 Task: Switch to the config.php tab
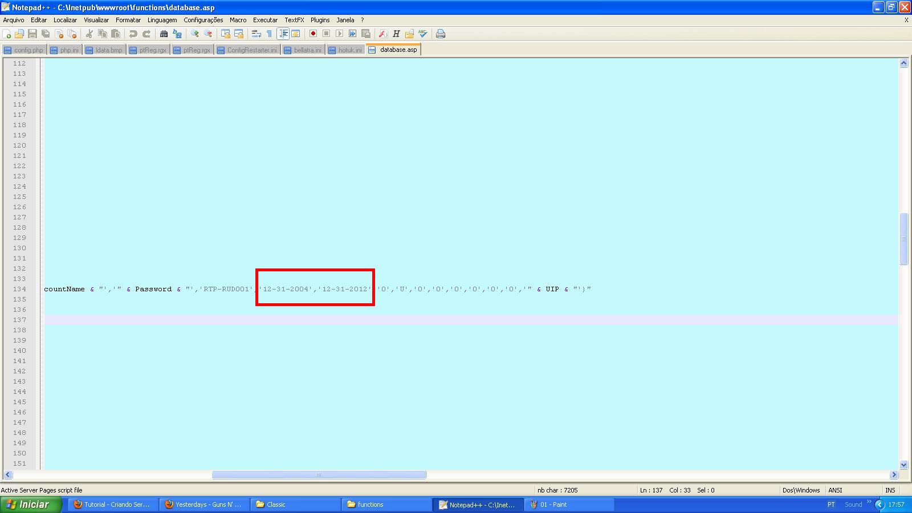click(x=24, y=50)
